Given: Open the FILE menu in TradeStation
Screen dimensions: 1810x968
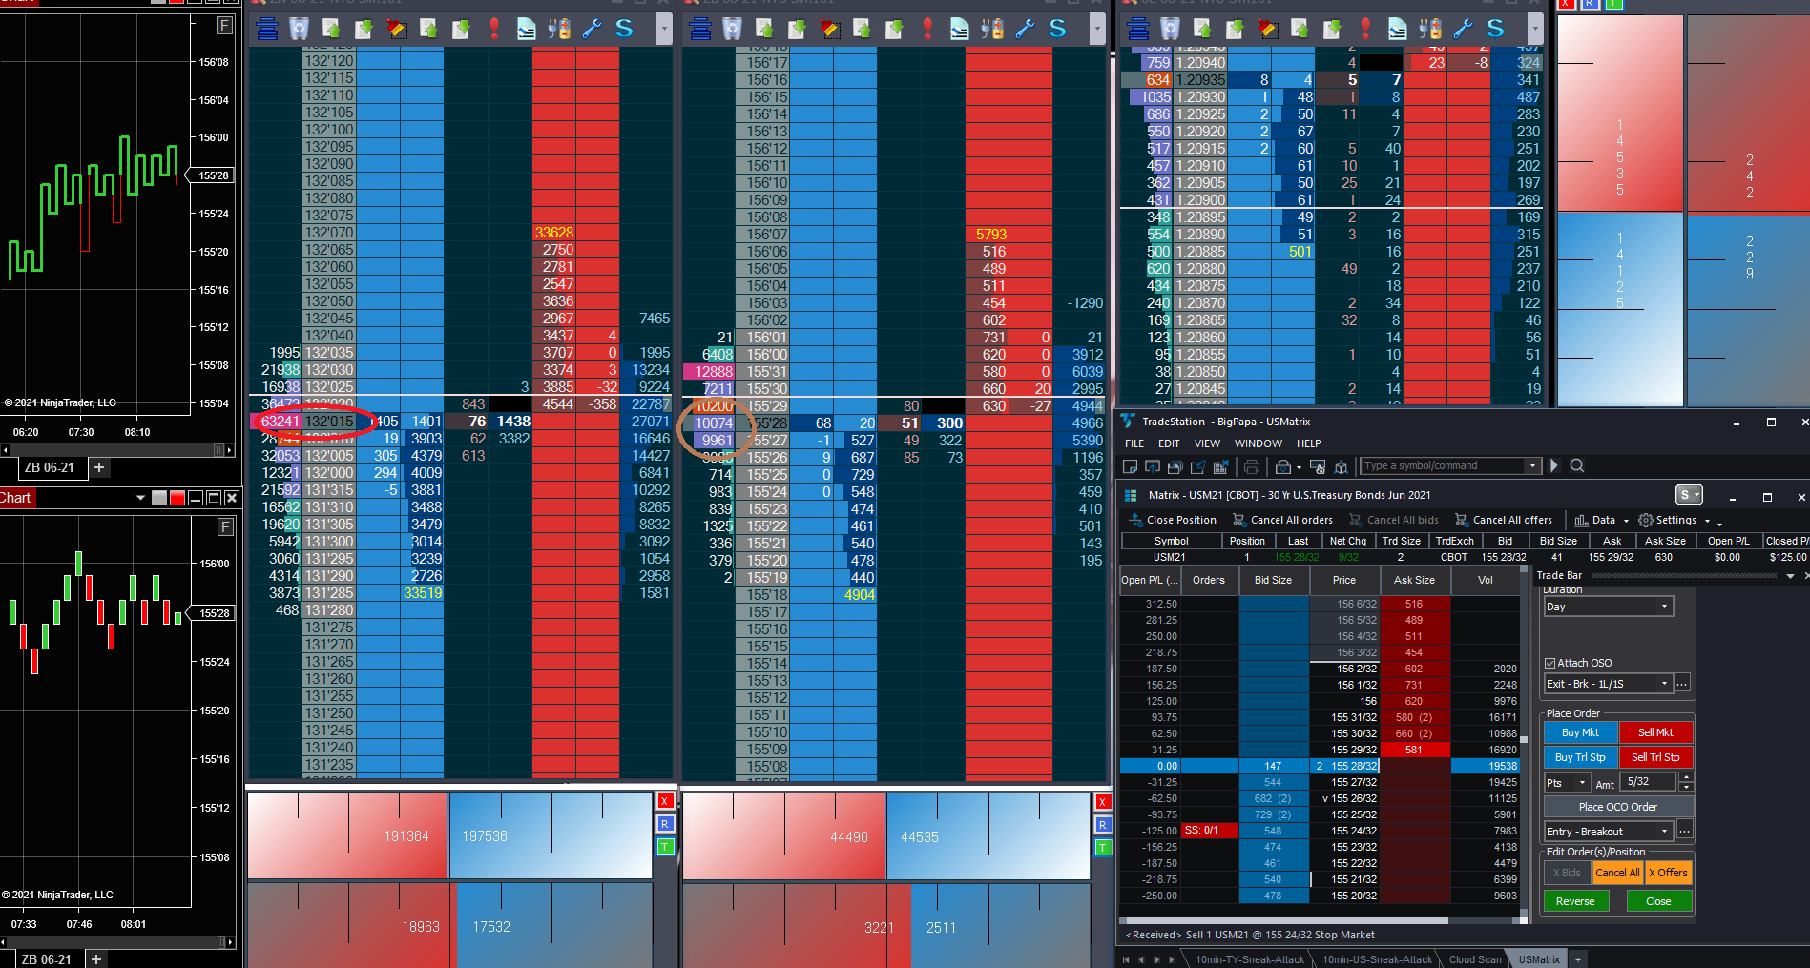Looking at the screenshot, I should 1134,443.
